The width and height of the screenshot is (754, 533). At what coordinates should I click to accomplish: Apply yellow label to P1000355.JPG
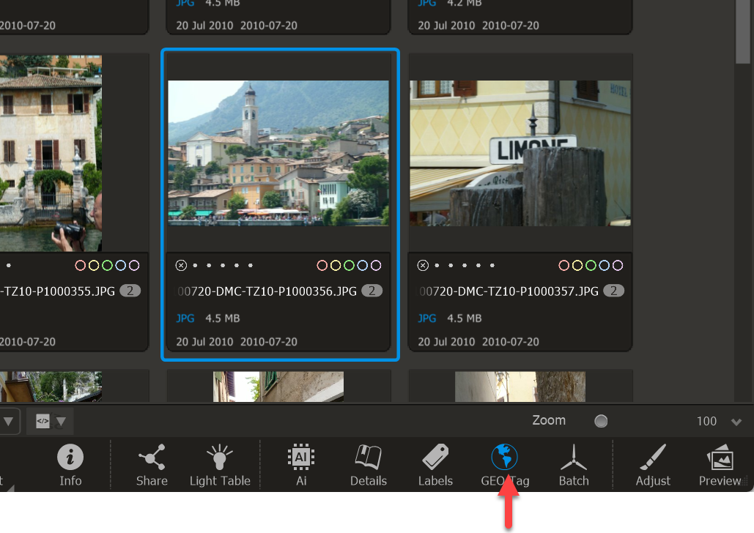pyautogui.click(x=94, y=265)
